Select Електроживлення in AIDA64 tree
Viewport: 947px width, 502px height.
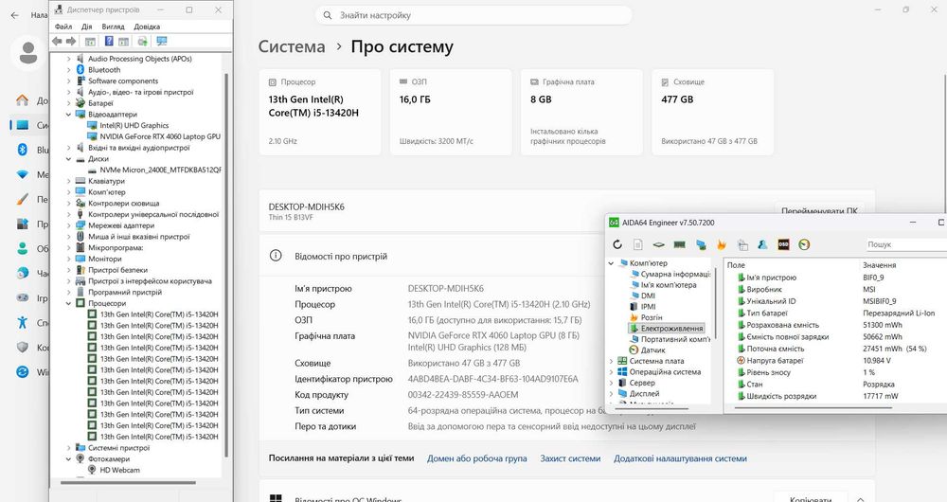[671, 329]
